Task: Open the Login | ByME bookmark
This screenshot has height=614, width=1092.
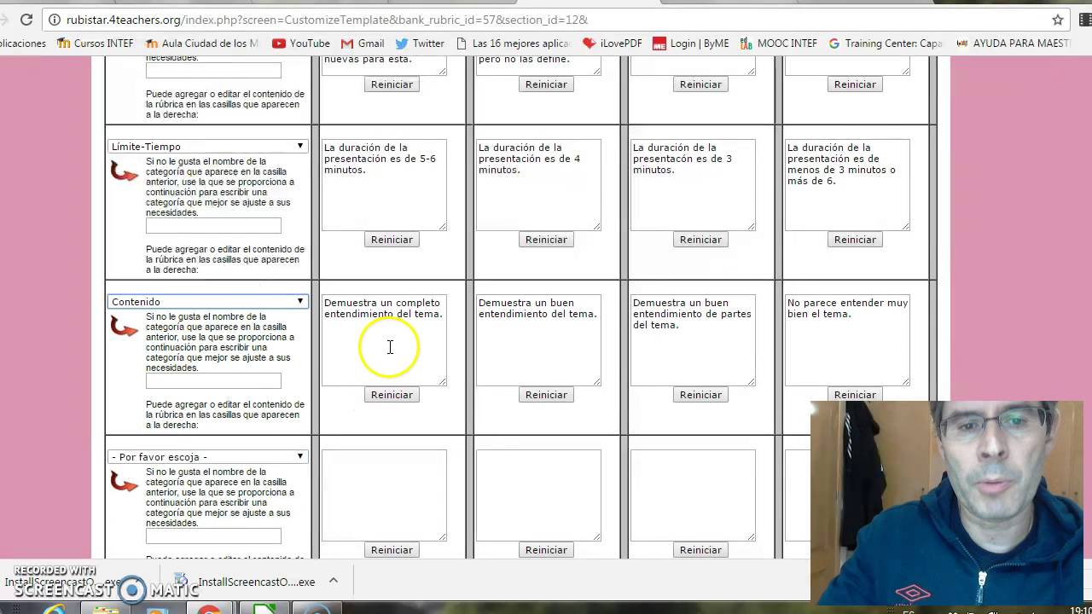Action: (691, 43)
